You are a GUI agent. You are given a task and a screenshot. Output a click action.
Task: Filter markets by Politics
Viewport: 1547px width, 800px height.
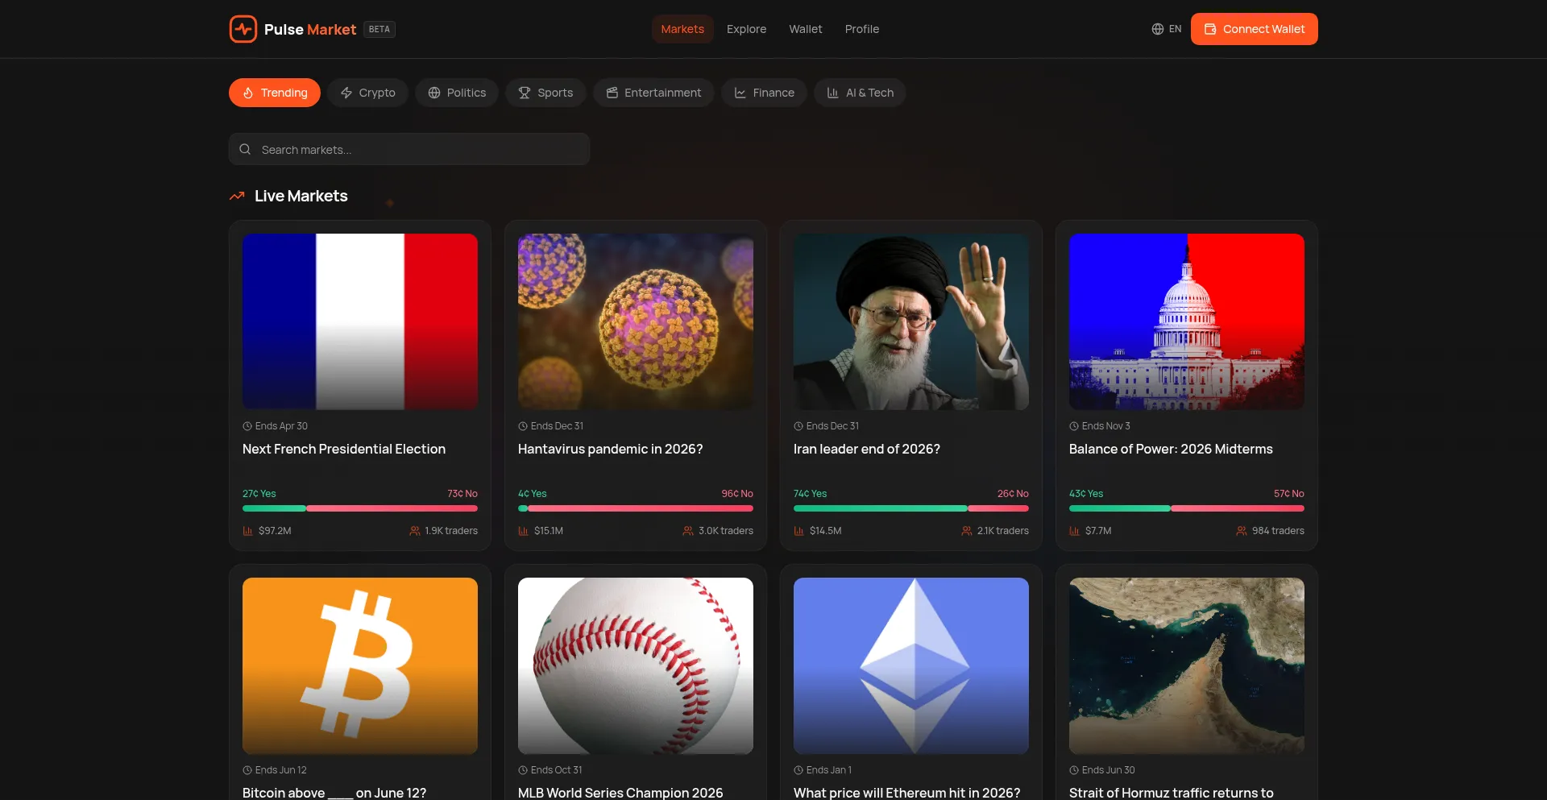(x=457, y=93)
